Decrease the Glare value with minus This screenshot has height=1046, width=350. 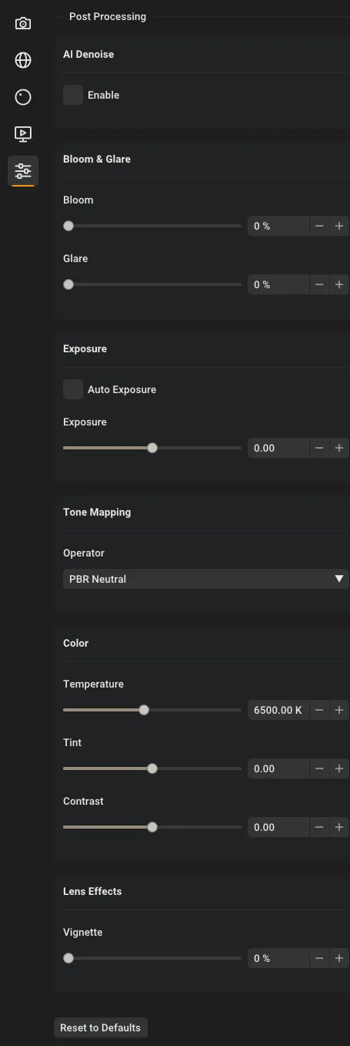(x=320, y=284)
